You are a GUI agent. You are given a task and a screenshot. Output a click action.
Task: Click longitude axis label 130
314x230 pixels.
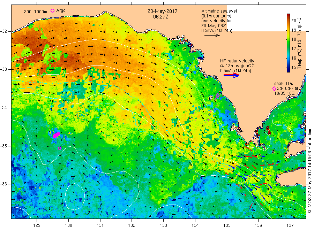point(68,225)
